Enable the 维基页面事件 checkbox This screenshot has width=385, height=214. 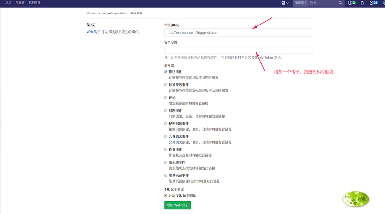(x=166, y=176)
